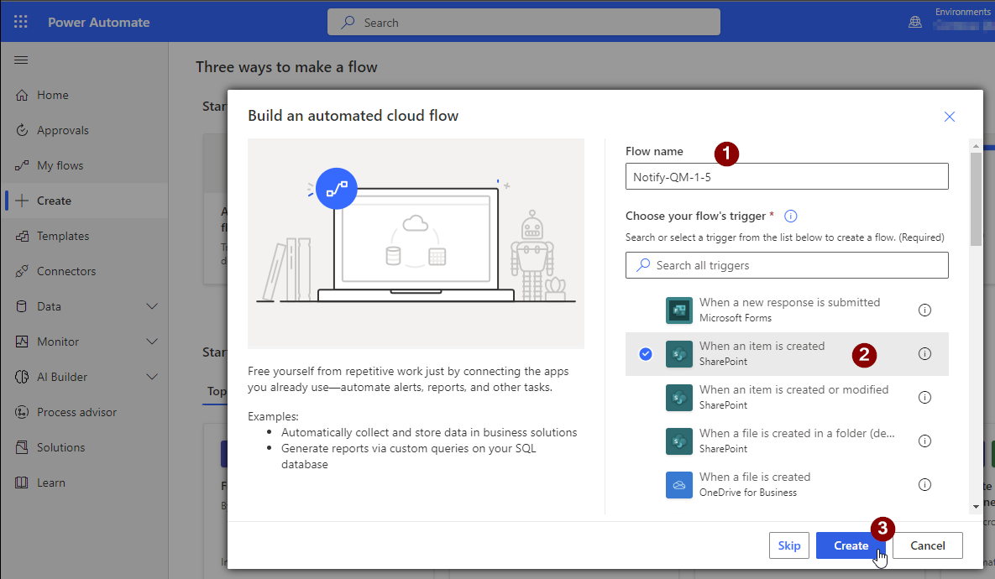Open Connectors in the navigation

point(85,271)
